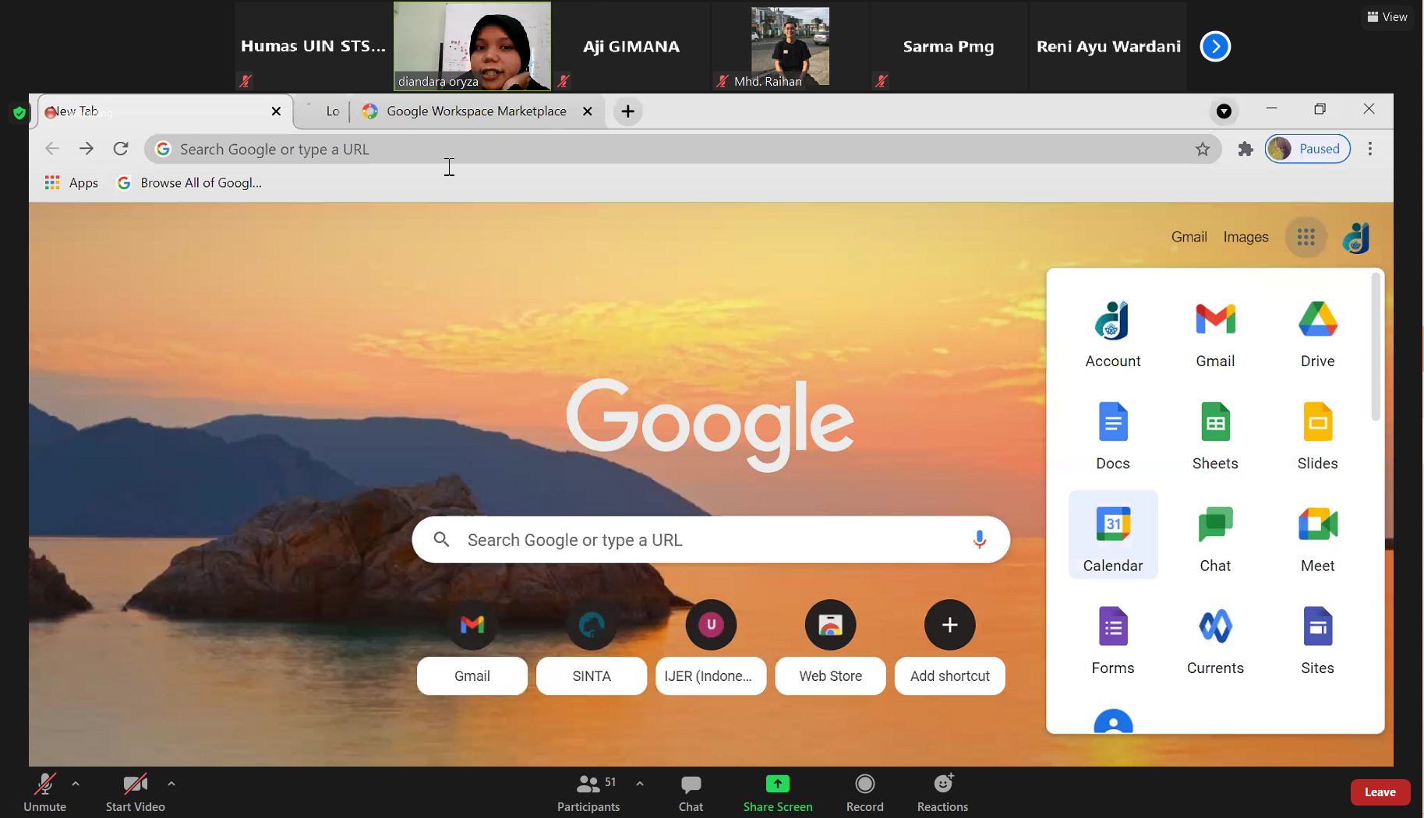This screenshot has width=1424, height=818.
Task: Expand audio options arrow next to Unmute
Action: click(x=76, y=784)
